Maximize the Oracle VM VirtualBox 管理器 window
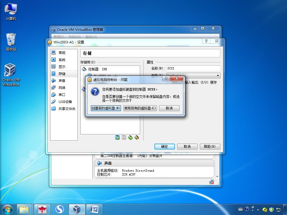Image resolution: width=287 pixels, height=215 pixels. 203,28
